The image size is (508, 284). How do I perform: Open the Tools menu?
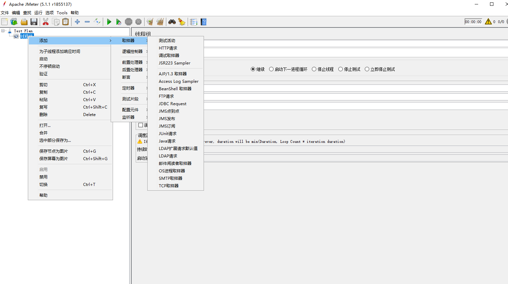point(62,13)
